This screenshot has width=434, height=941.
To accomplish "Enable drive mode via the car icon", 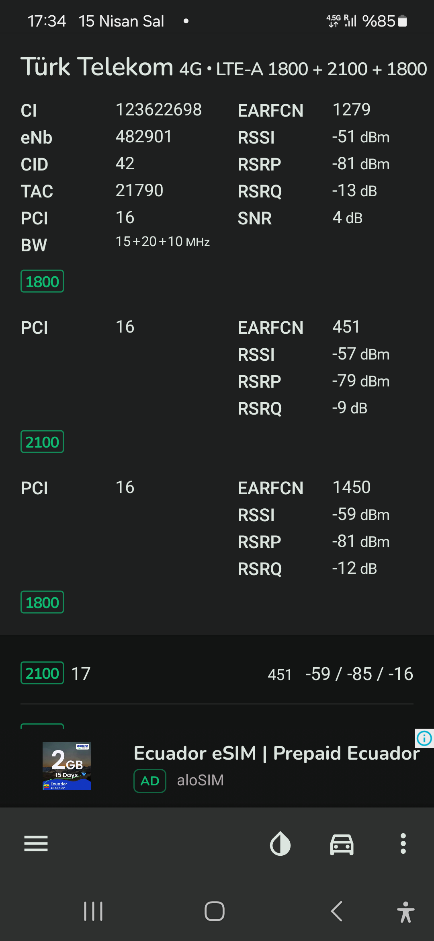I will click(x=342, y=844).
